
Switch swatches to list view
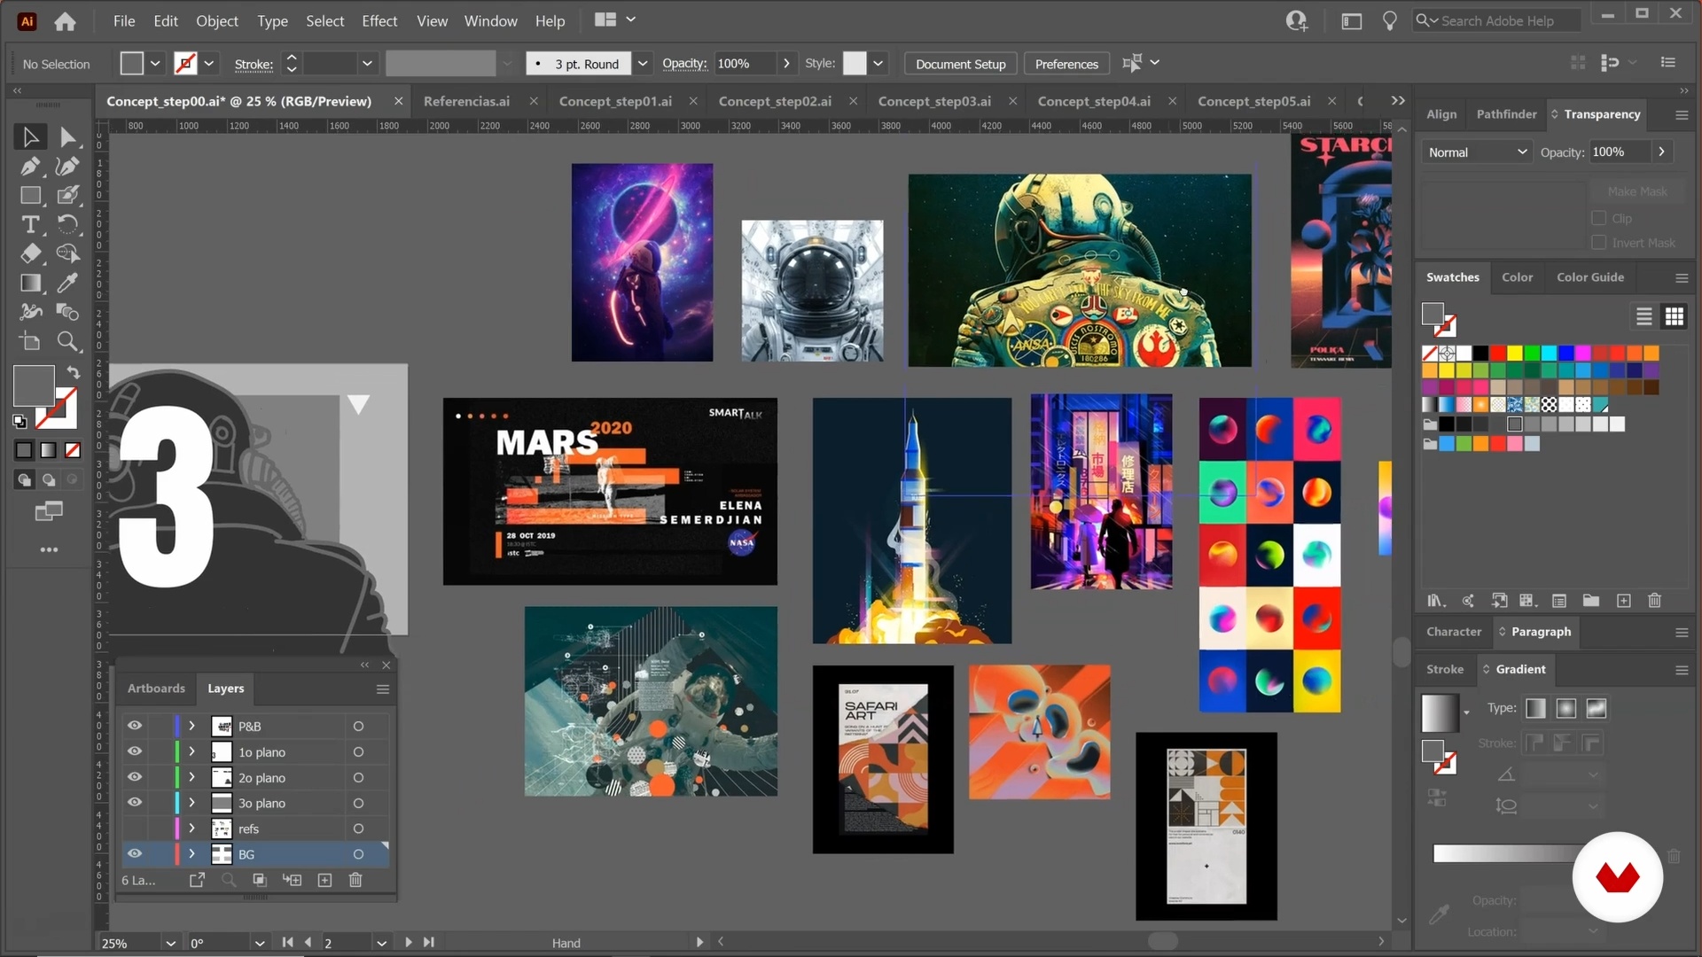click(x=1643, y=316)
